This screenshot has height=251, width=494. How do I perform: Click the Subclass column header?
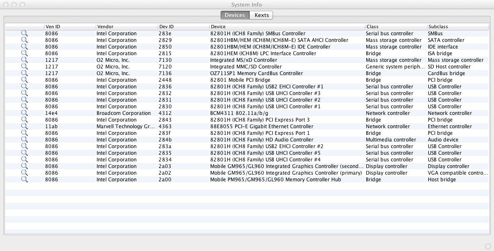click(457, 27)
